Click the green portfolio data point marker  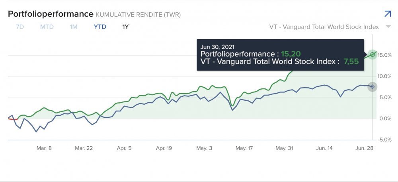click(373, 54)
